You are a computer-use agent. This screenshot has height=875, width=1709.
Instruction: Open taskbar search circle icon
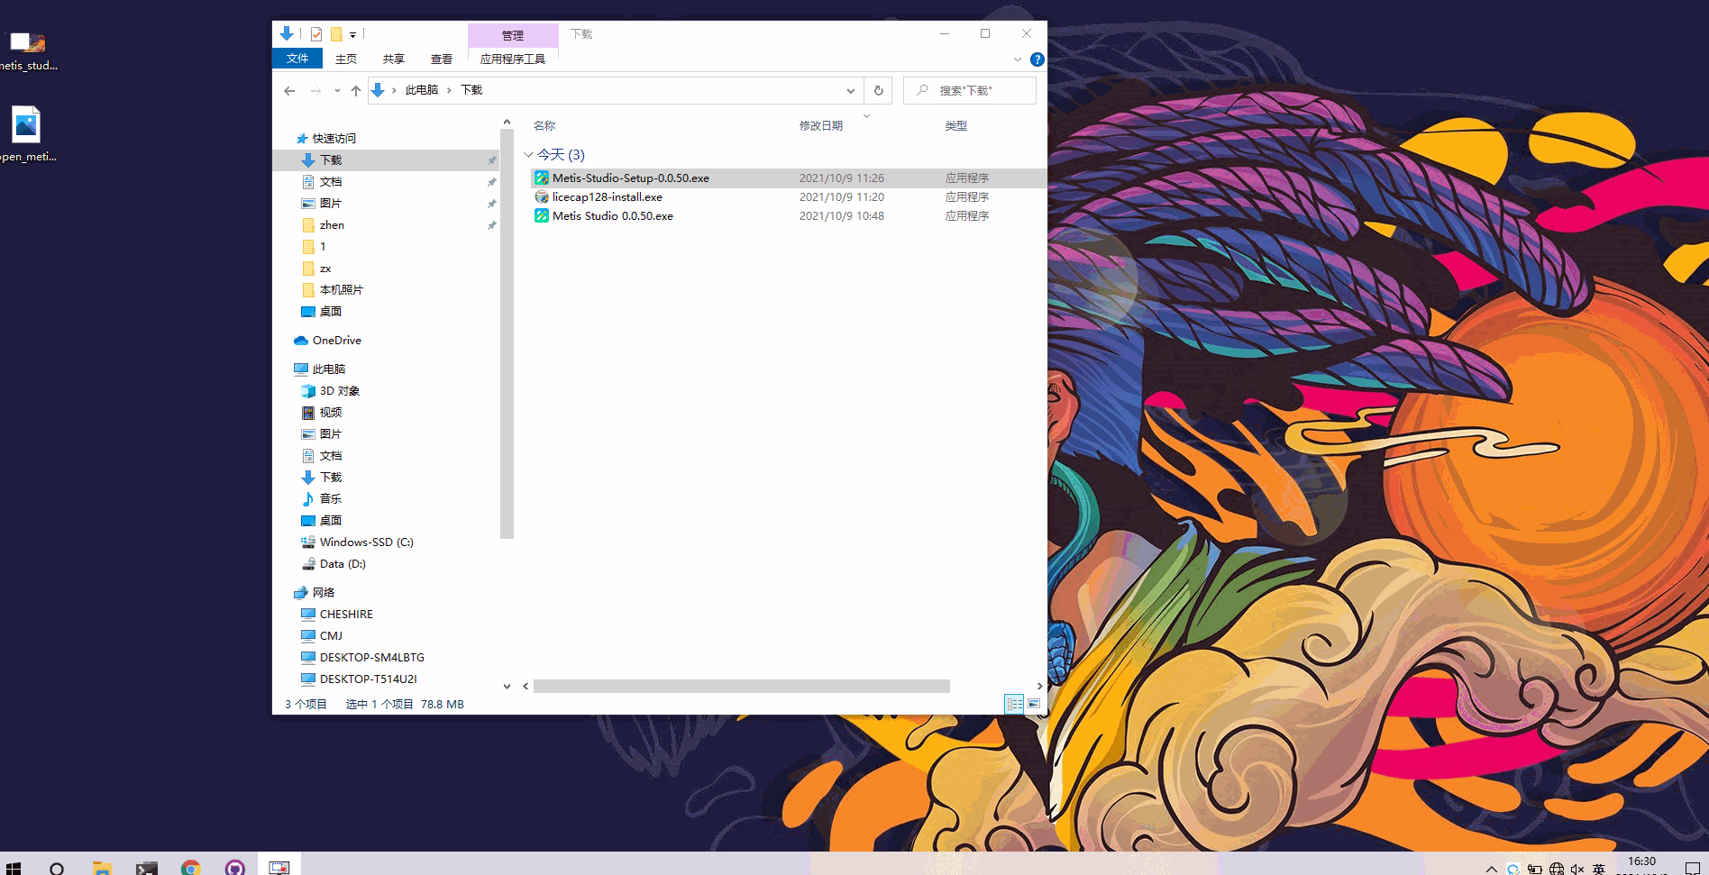click(x=57, y=868)
